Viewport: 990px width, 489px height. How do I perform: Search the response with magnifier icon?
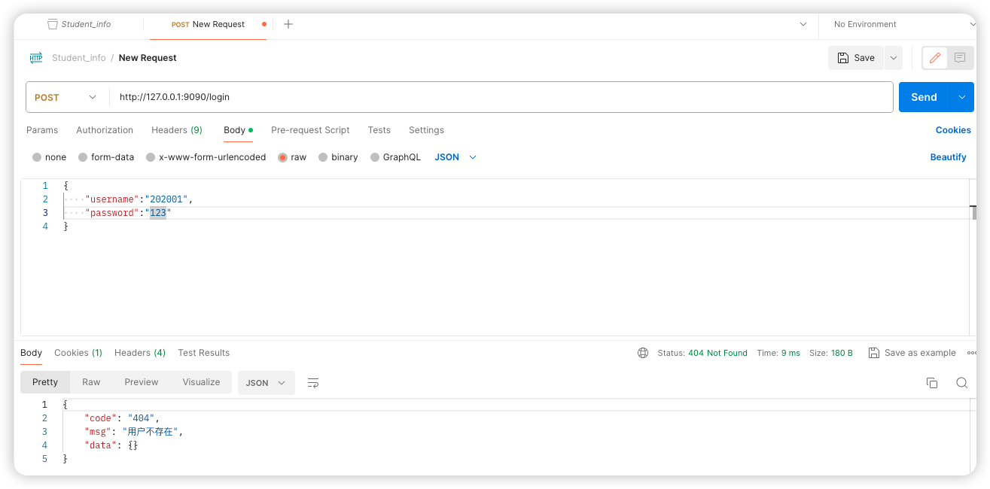[961, 383]
